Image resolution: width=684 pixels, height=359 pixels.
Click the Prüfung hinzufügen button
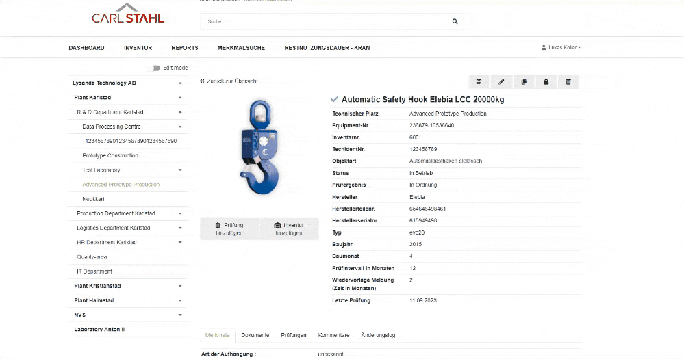point(229,229)
